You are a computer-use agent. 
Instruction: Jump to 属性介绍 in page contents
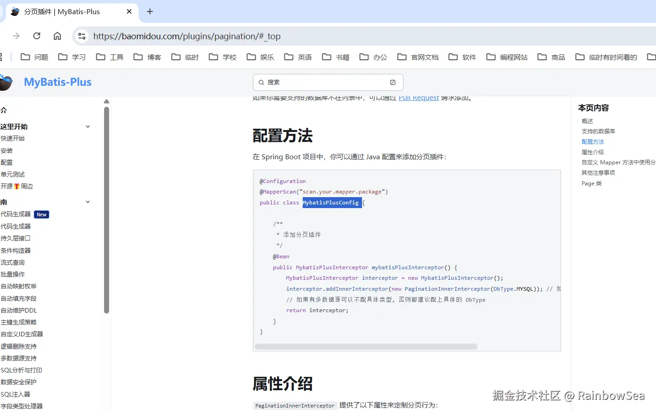coord(593,152)
